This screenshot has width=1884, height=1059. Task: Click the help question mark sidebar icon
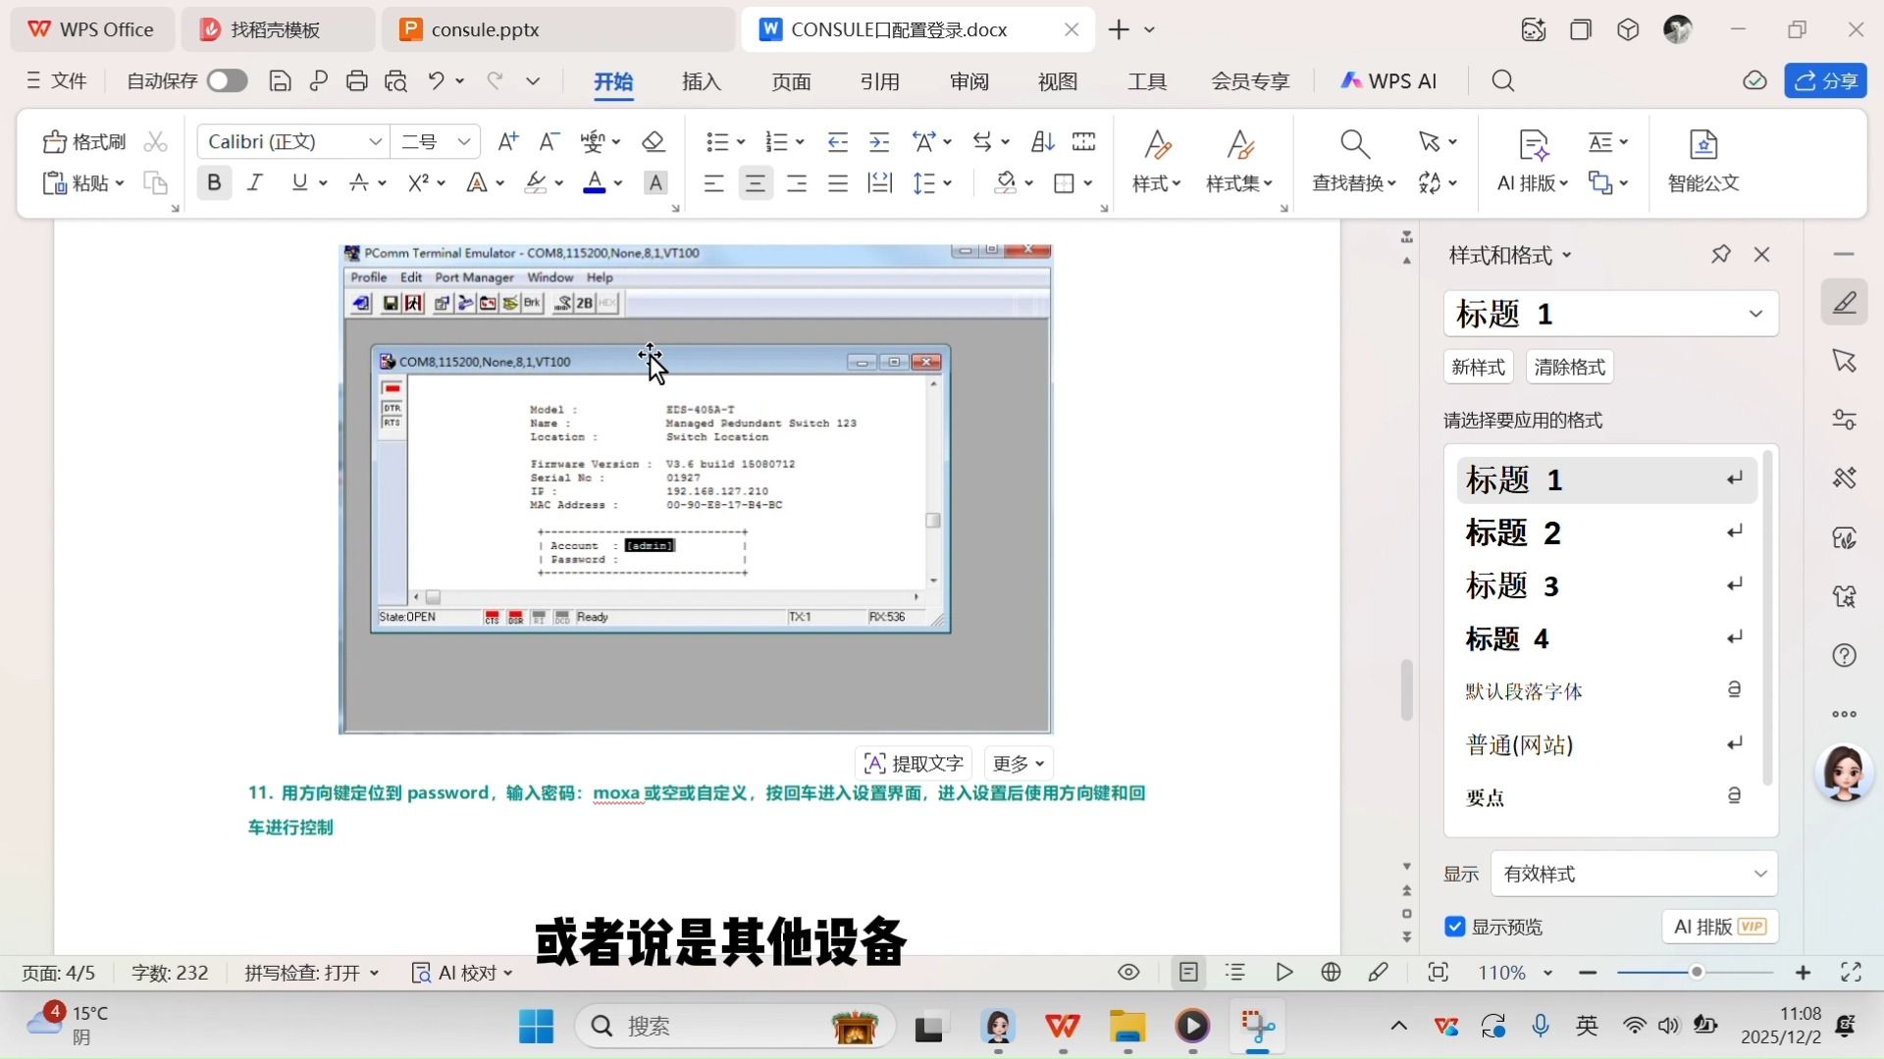pos(1845,655)
